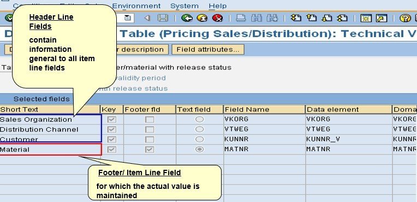The width and height of the screenshot is (417, 202).
Task: Toggle Key checkbox for VTWEG row
Action: [x=112, y=129]
